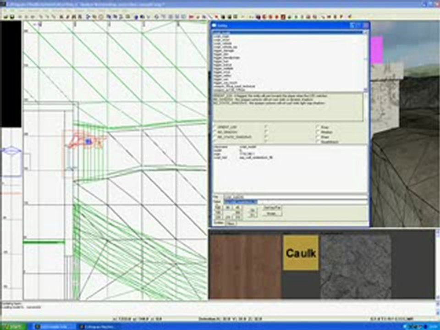Switch to the first taskbar window button
The image size is (440, 330).
[54, 327]
